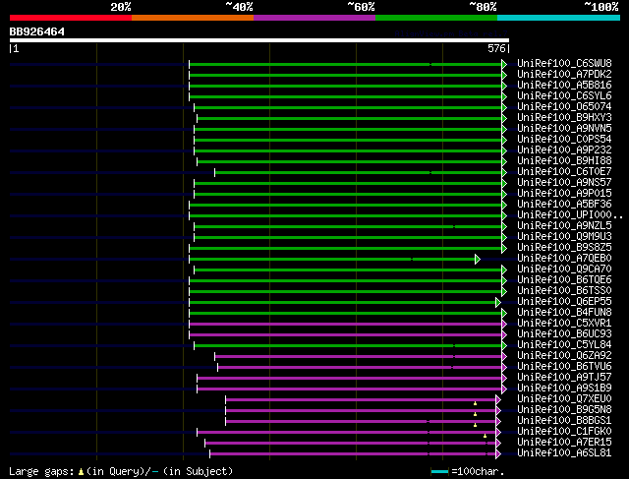This screenshot has height=479, width=629.
Task: Click label UniRef100_A9NZL5
Action: (x=564, y=225)
